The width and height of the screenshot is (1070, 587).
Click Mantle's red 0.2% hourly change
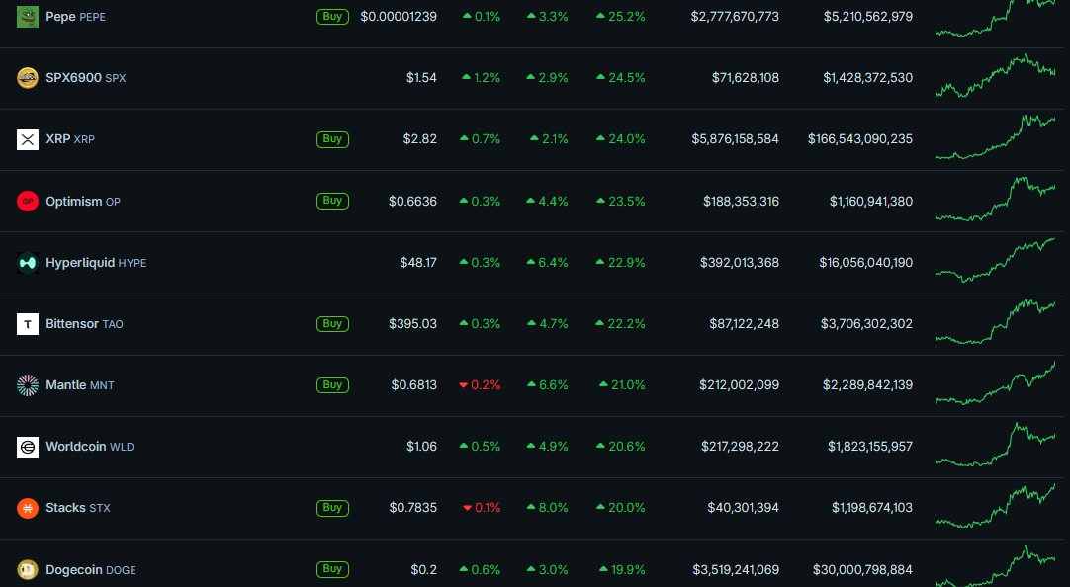481,385
